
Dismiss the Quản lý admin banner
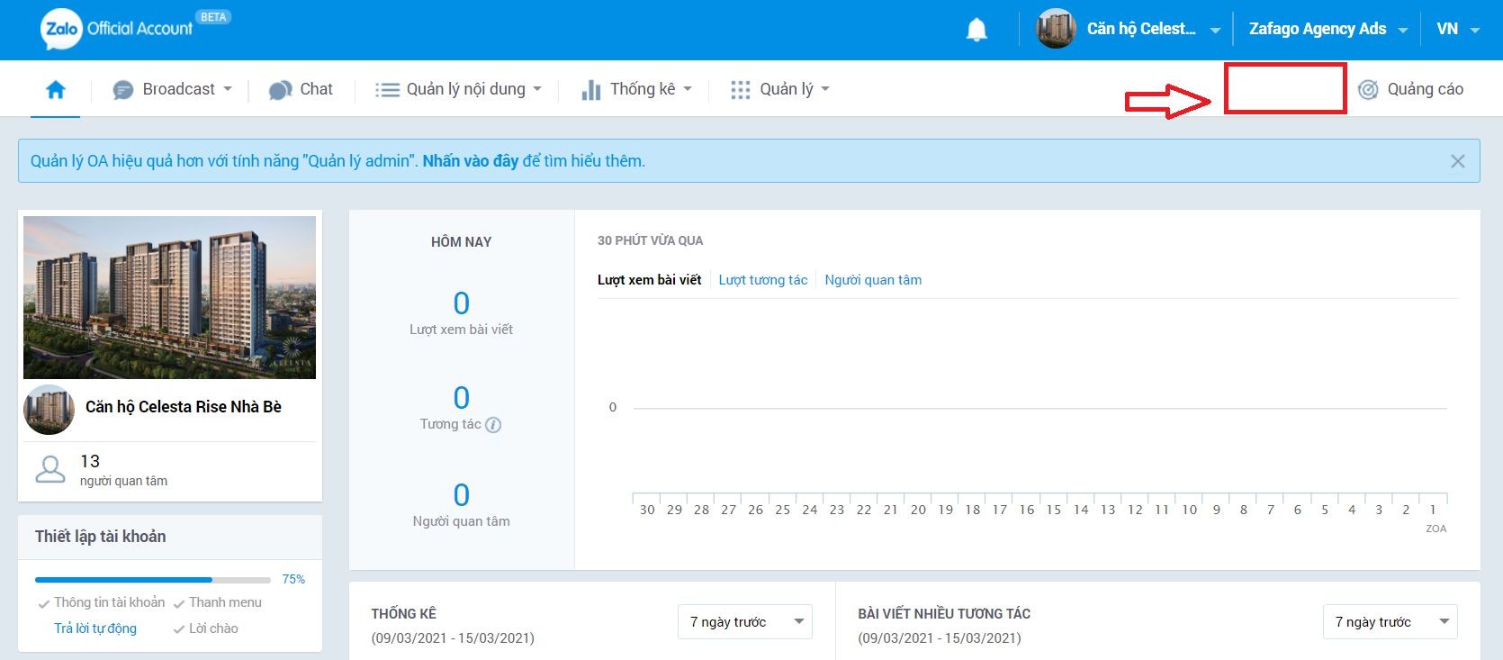pyautogui.click(x=1457, y=161)
